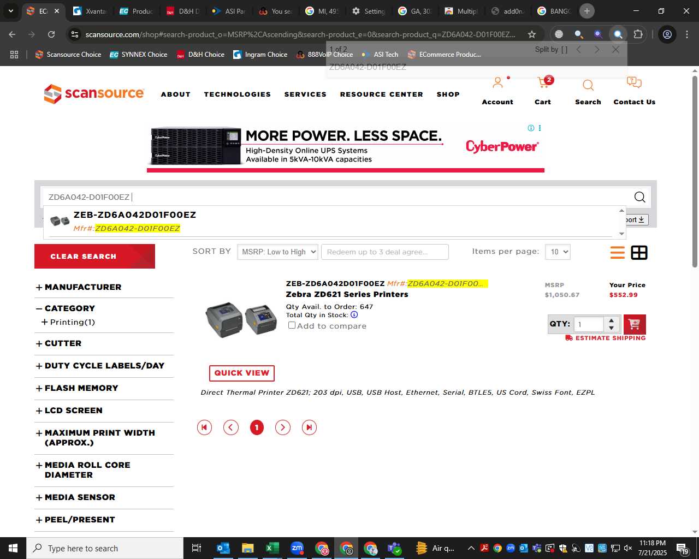Open the SERVICES menu
This screenshot has width=699, height=559.
[x=305, y=94]
